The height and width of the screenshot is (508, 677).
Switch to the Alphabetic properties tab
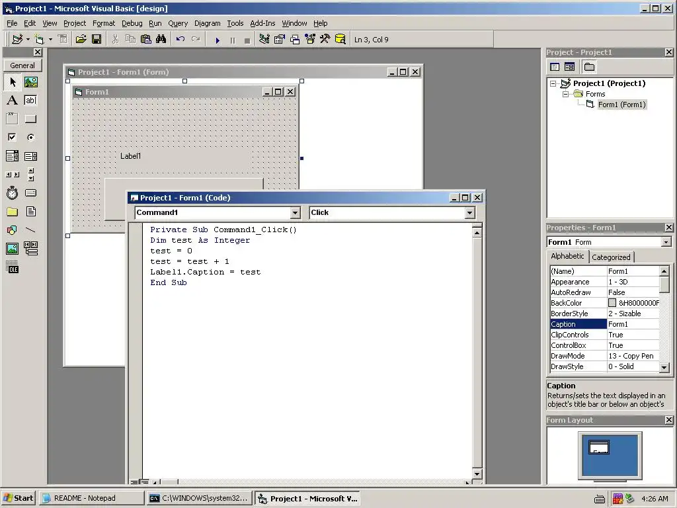567,256
